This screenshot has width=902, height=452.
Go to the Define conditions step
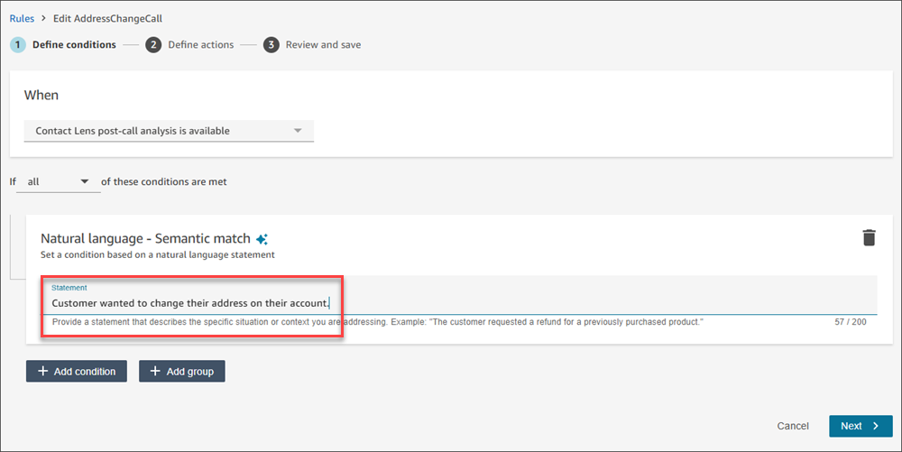(74, 44)
